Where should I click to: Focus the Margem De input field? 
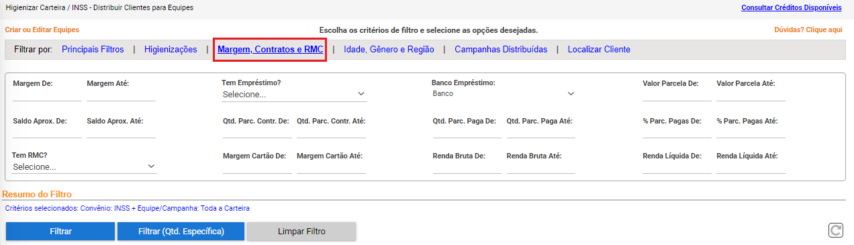pos(47,95)
